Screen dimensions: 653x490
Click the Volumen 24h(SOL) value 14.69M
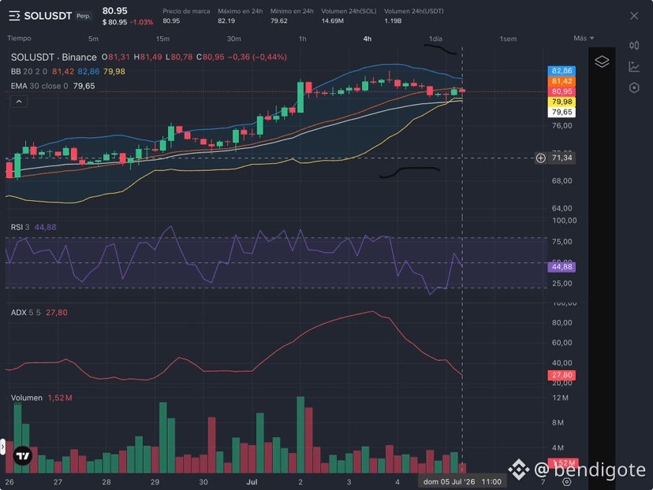[332, 20]
